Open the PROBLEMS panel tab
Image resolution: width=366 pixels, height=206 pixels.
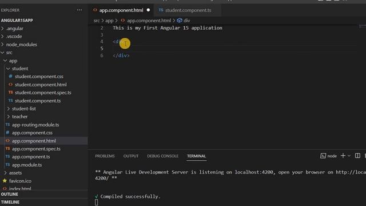[105, 156]
